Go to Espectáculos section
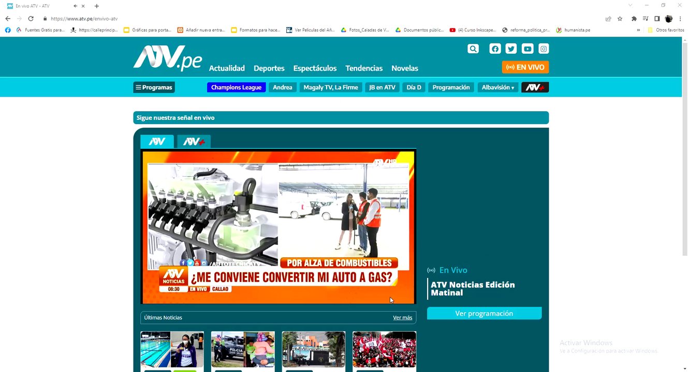The image size is (688, 372). click(315, 68)
